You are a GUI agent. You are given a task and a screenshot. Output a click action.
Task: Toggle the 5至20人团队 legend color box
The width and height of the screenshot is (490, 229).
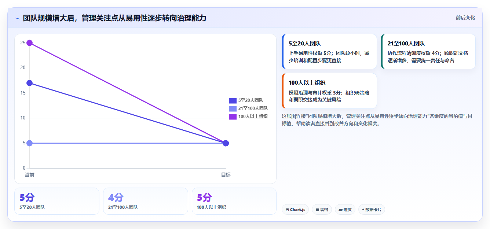pyautogui.click(x=233, y=100)
